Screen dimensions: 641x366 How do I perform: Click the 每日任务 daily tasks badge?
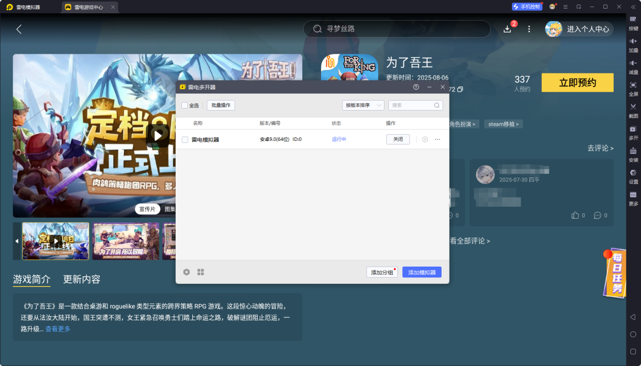(614, 273)
